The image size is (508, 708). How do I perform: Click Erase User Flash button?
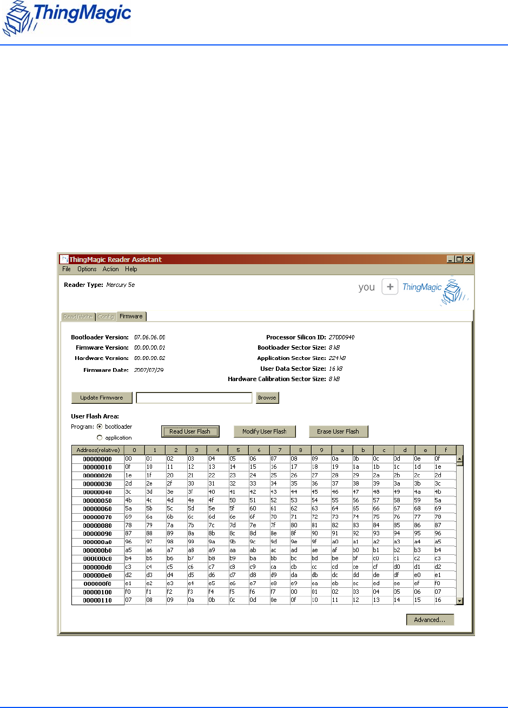338,431
